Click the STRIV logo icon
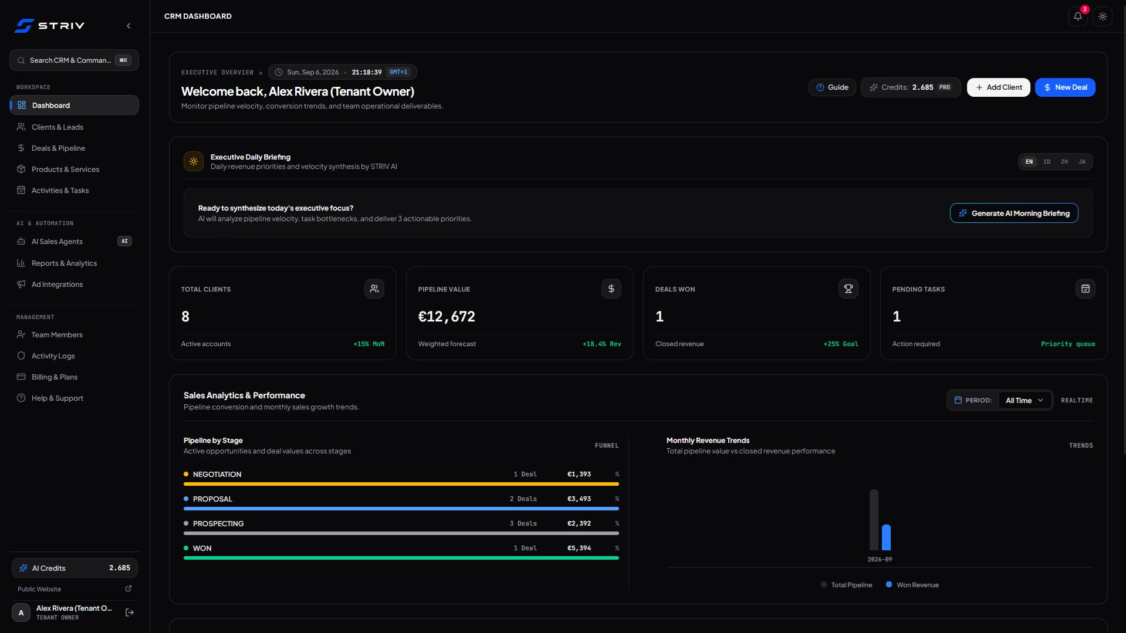1126x633 pixels. coord(24,26)
